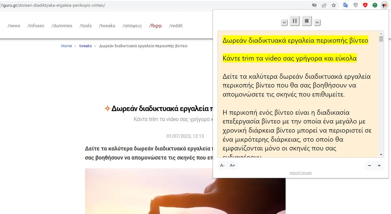Click the article date 01/07/2023, 12:13
The width and height of the screenshot is (391, 214).
coord(185,136)
